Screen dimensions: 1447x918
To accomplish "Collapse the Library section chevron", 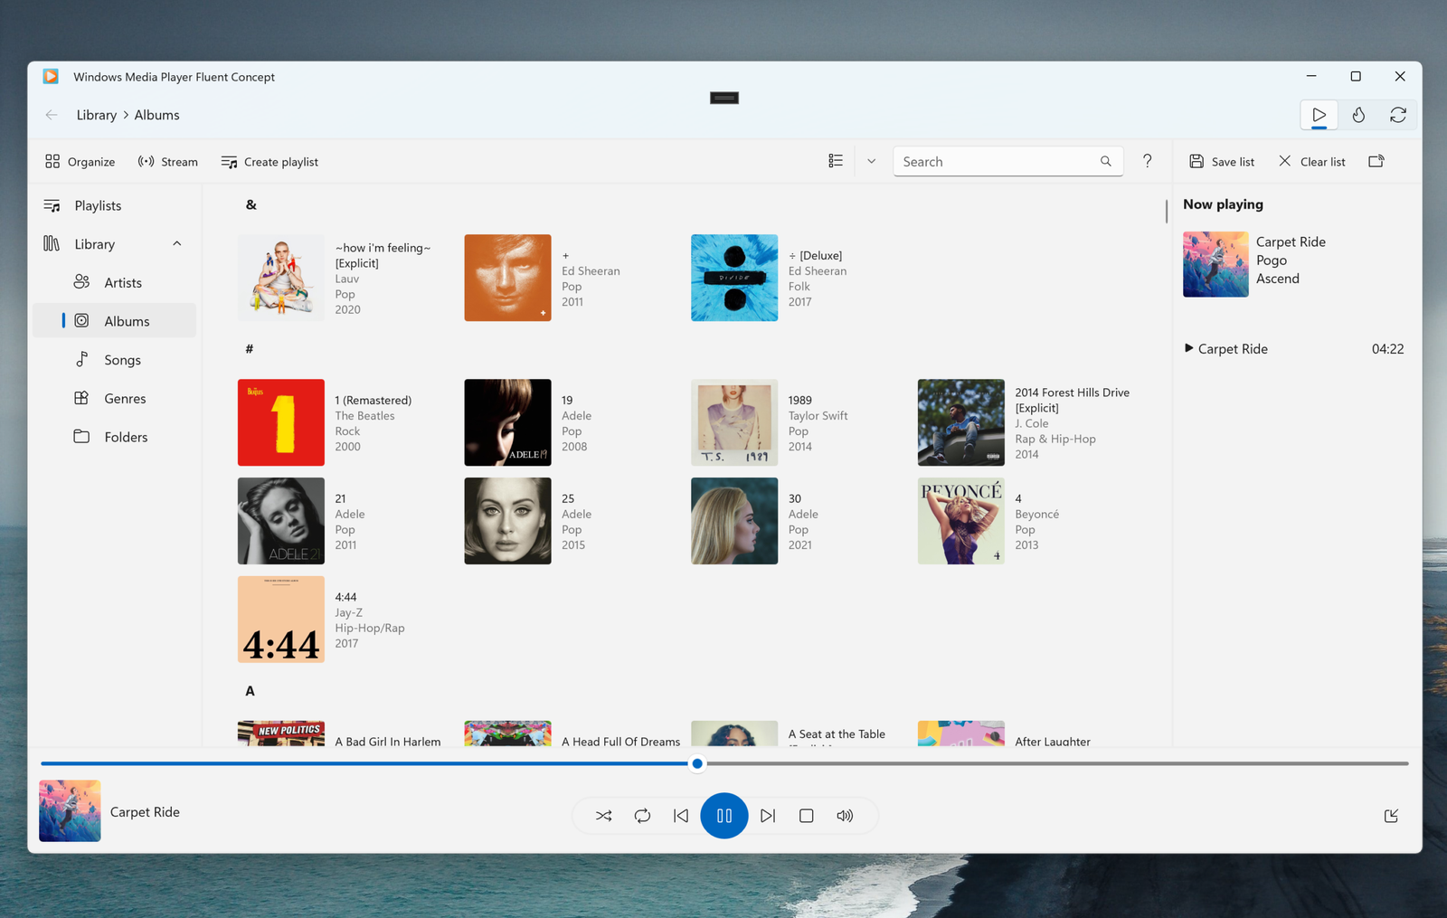I will coord(177,244).
